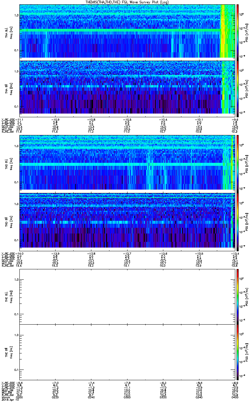
Task: Click the 0400 time tick label
Action: pyautogui.click(x=235, y=397)
